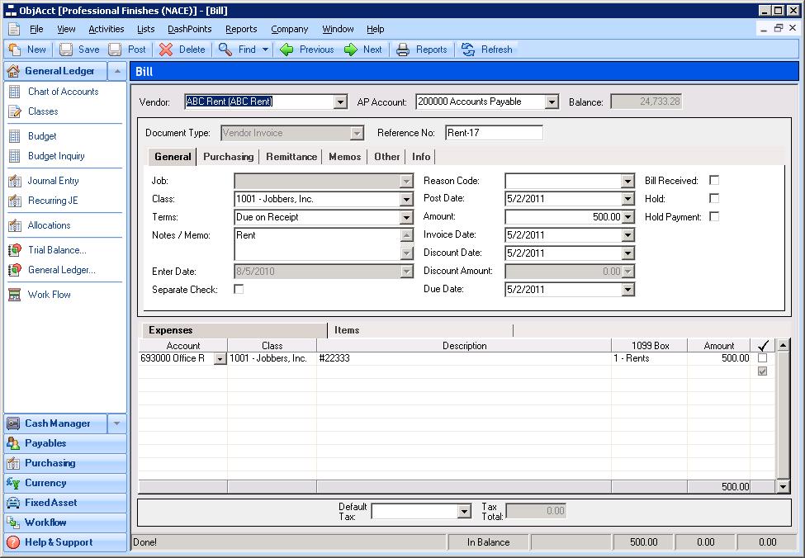Open the Vendor dropdown

click(x=340, y=102)
